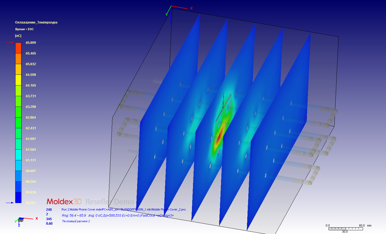Click the 'Тестовый расчет 2' run note
386x234 pixels.
click(x=76, y=221)
